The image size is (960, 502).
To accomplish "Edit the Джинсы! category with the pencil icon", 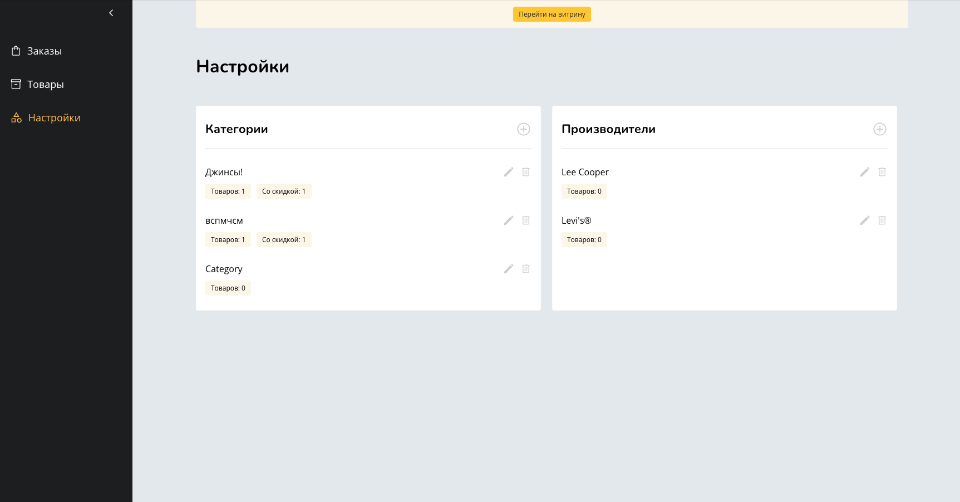I will (x=508, y=172).
